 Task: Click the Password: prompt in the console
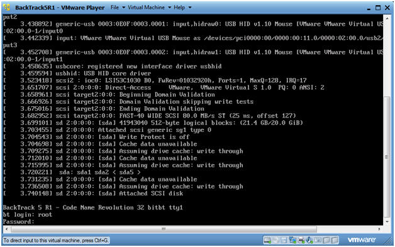pos(18,222)
